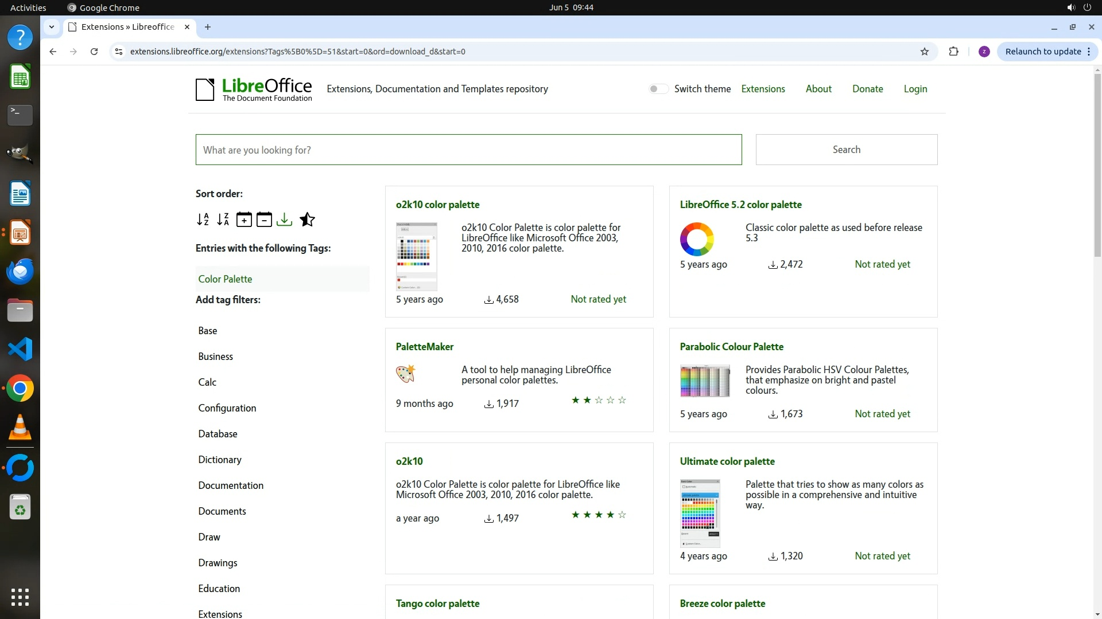Open system power menu in top bar
The width and height of the screenshot is (1102, 619).
click(1087, 7)
